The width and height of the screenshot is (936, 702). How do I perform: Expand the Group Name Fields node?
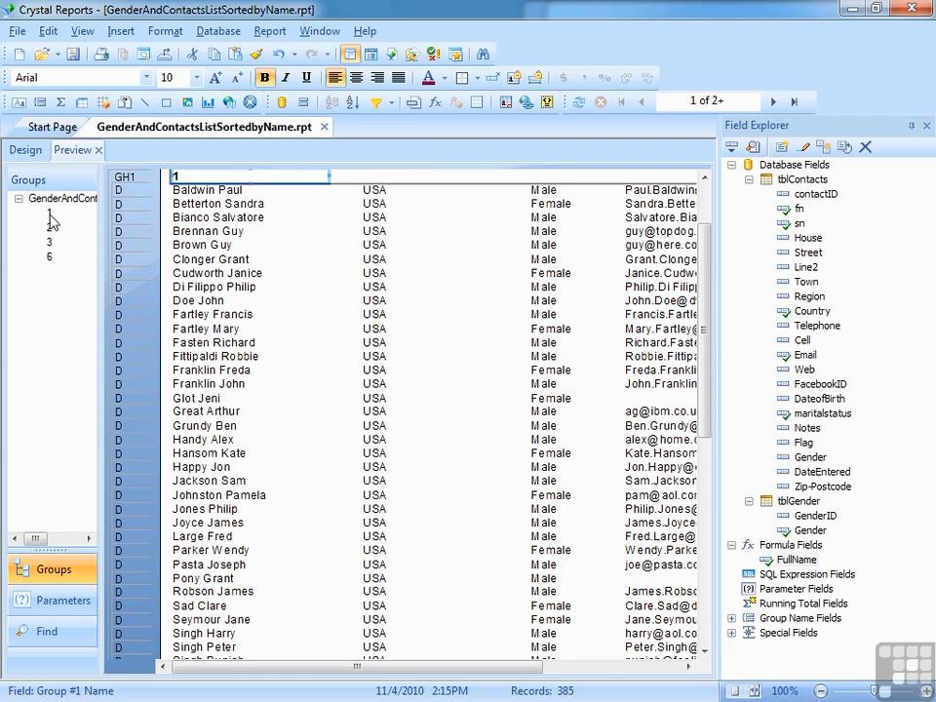click(732, 618)
